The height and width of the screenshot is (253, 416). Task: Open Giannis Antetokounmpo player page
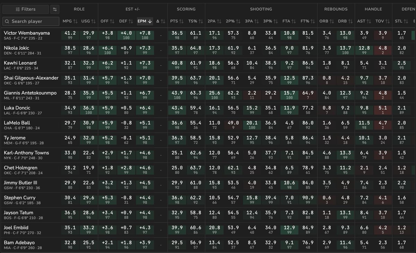[30, 93]
